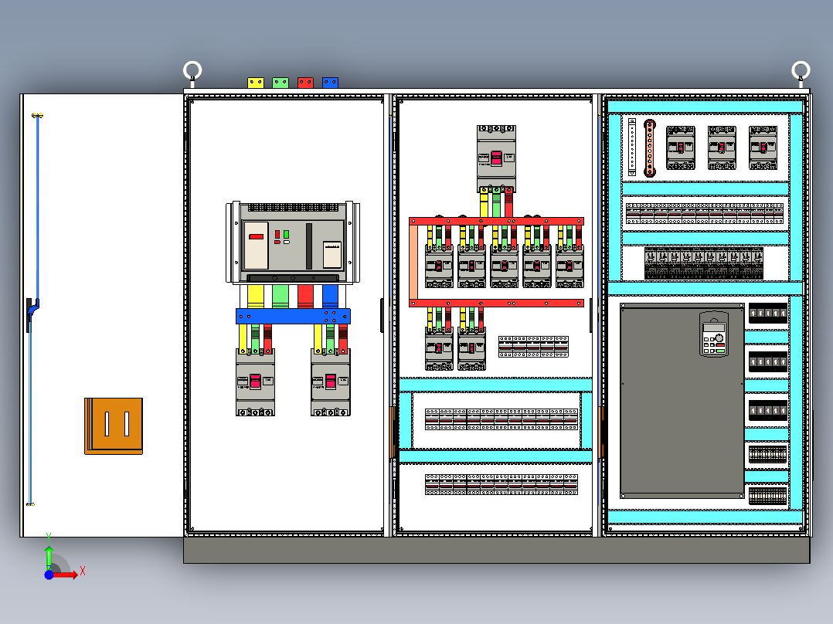Click the blue origin ball of the coordinate triad
This screenshot has height=624, width=833.
tap(49, 575)
